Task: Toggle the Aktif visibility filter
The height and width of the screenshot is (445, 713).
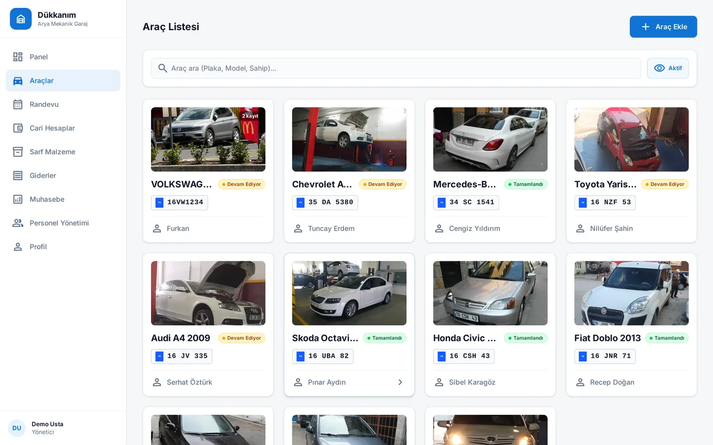Action: [668, 68]
